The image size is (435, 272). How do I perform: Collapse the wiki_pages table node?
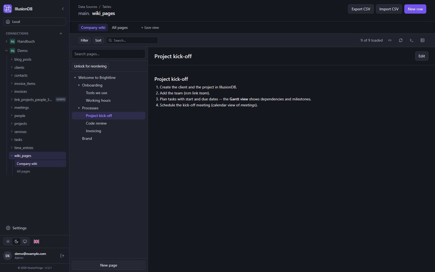12,156
